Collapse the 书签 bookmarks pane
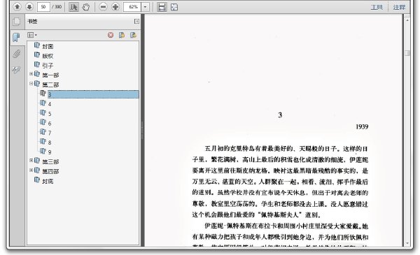This screenshot has height=255, width=420. click(136, 21)
